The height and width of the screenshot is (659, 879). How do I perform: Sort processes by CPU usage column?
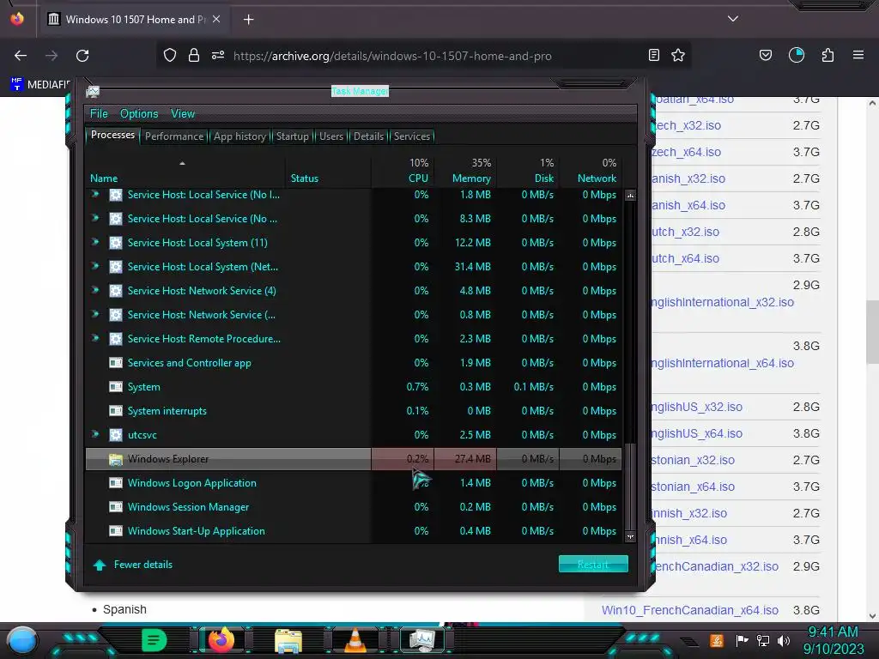pos(403,171)
